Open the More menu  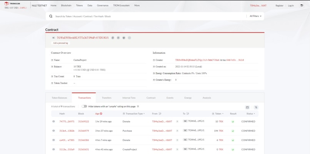[x=137, y=5]
